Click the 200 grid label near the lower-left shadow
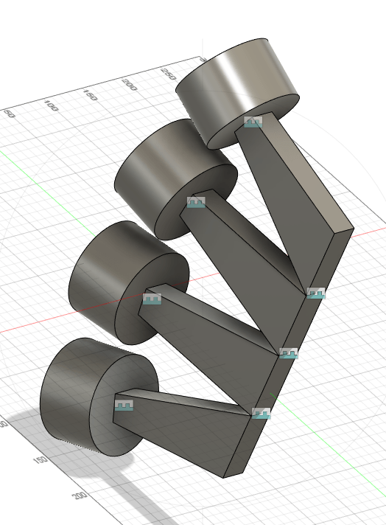This screenshot has height=525, width=386. [x=80, y=495]
